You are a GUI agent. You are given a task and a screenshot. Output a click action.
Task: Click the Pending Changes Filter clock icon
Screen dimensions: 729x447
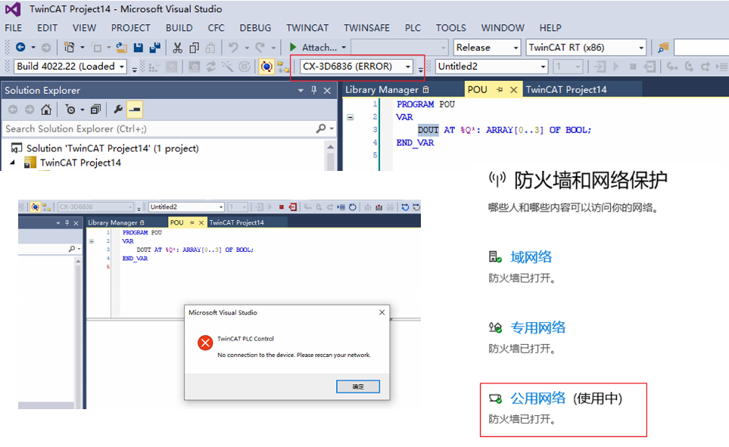(x=70, y=110)
